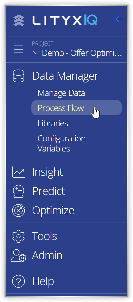The width and height of the screenshot is (133, 302).
Task: Click the Data Manager database icon
Action: 19,76
